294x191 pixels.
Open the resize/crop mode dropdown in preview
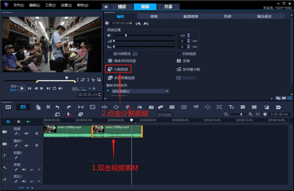(x=83, y=89)
